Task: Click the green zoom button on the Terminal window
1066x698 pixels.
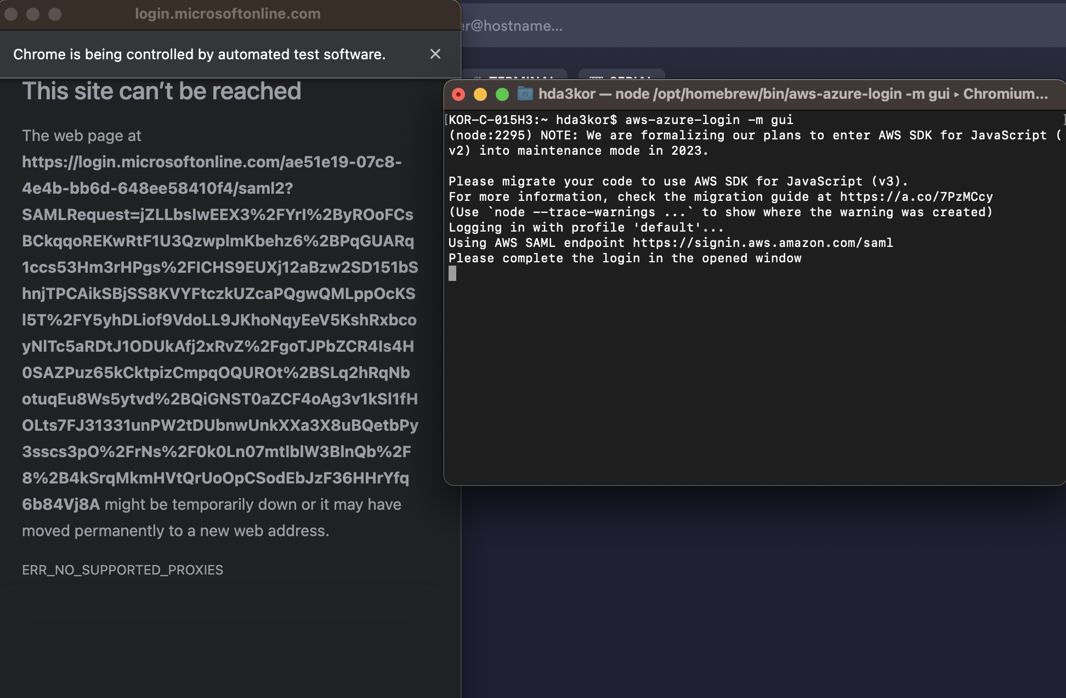Action: pos(502,94)
